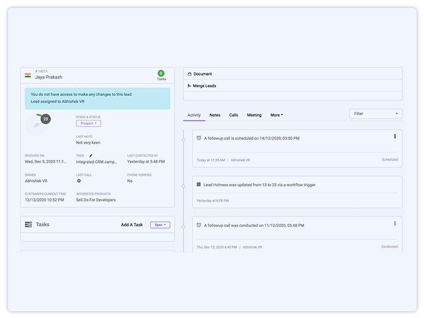This screenshot has width=424, height=318.
Task: Open the Prospect stage dropdown
Action: [89, 123]
